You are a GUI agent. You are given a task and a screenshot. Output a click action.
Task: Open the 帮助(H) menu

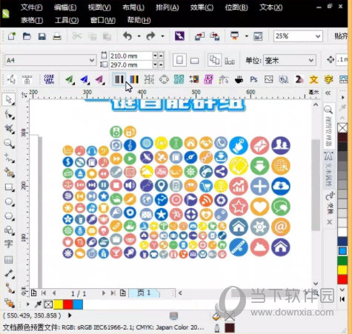(x=139, y=20)
